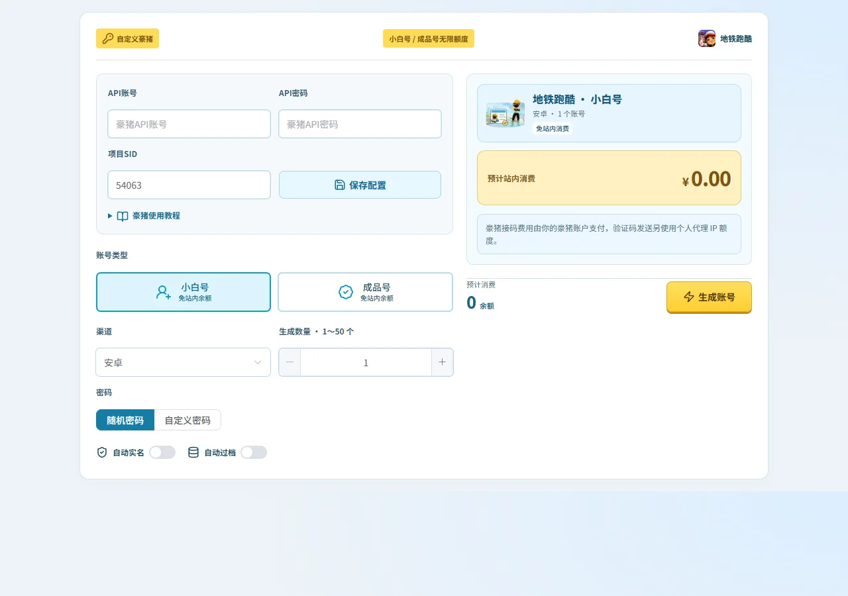Select the 小白号 account type
Image resolution: width=848 pixels, height=596 pixels.
pos(184,292)
